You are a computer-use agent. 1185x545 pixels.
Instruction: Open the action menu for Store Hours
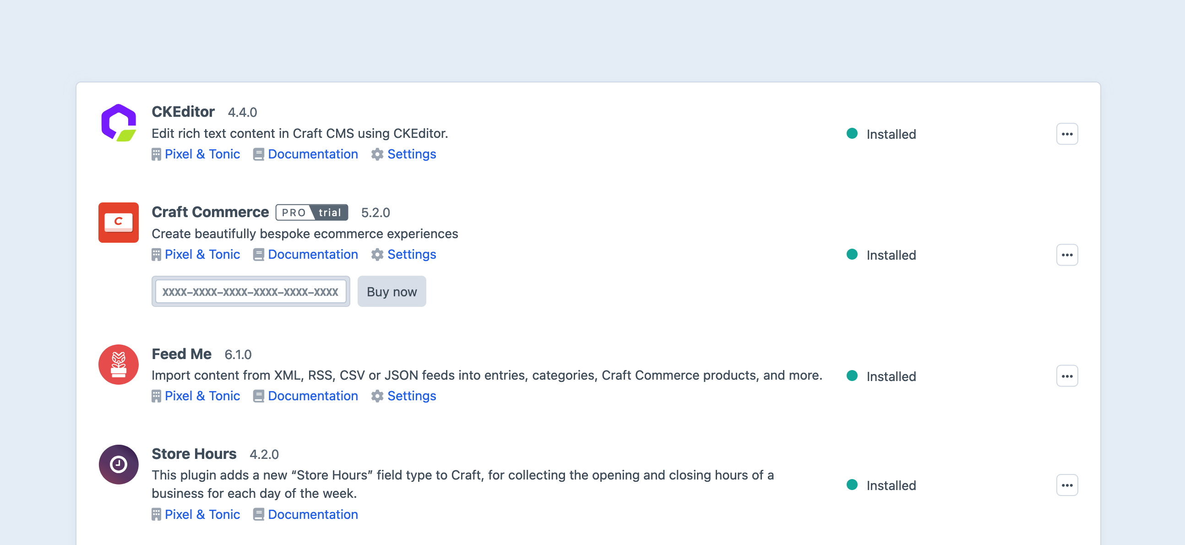point(1067,485)
